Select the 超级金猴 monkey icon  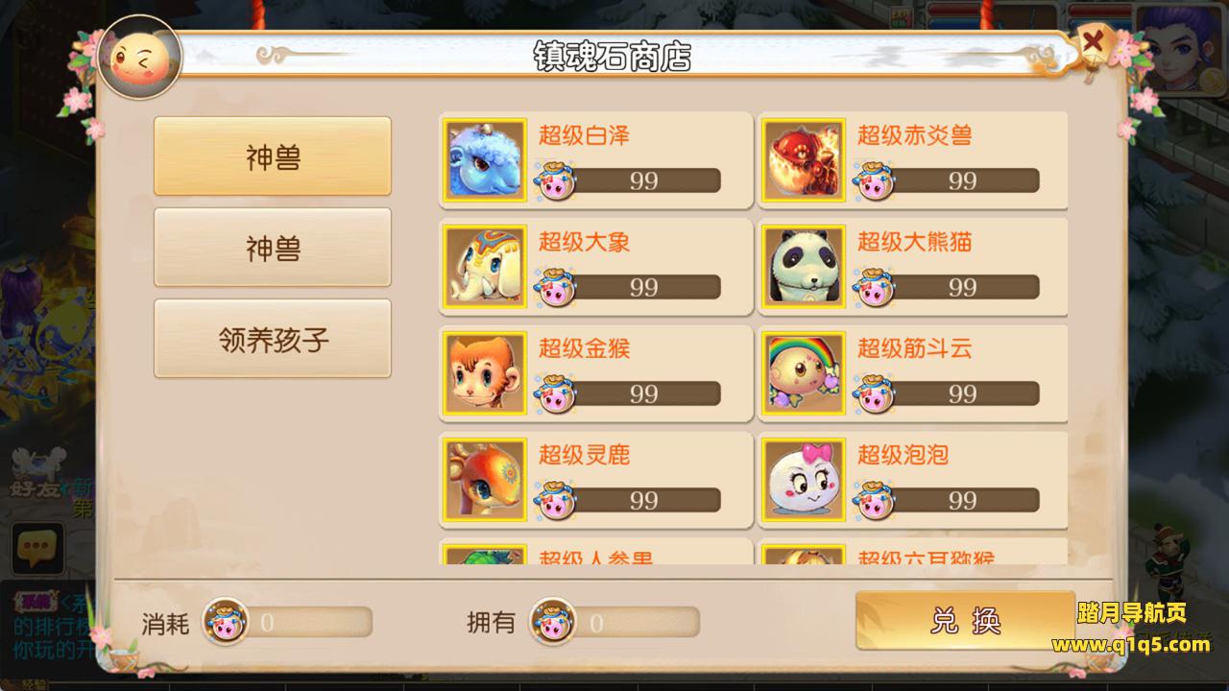484,373
